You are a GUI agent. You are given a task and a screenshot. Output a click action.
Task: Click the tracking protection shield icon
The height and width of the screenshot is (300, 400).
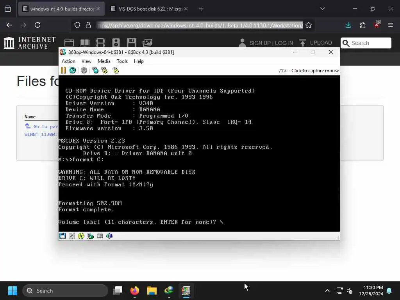click(x=77, y=25)
